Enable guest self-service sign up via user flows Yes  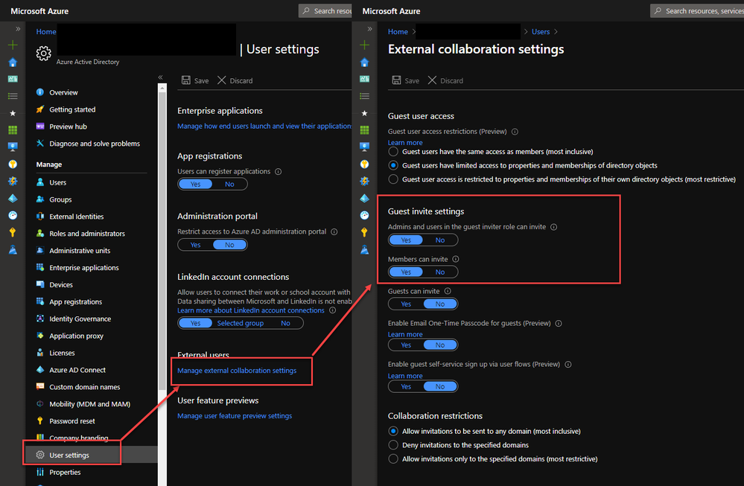coord(406,386)
